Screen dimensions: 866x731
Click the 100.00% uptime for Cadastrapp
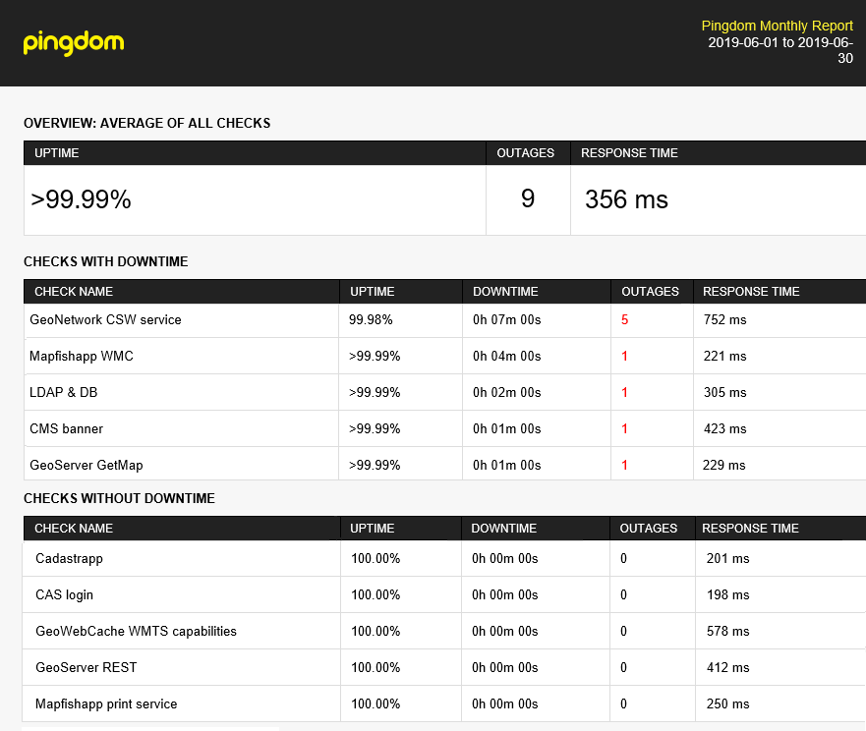click(375, 559)
